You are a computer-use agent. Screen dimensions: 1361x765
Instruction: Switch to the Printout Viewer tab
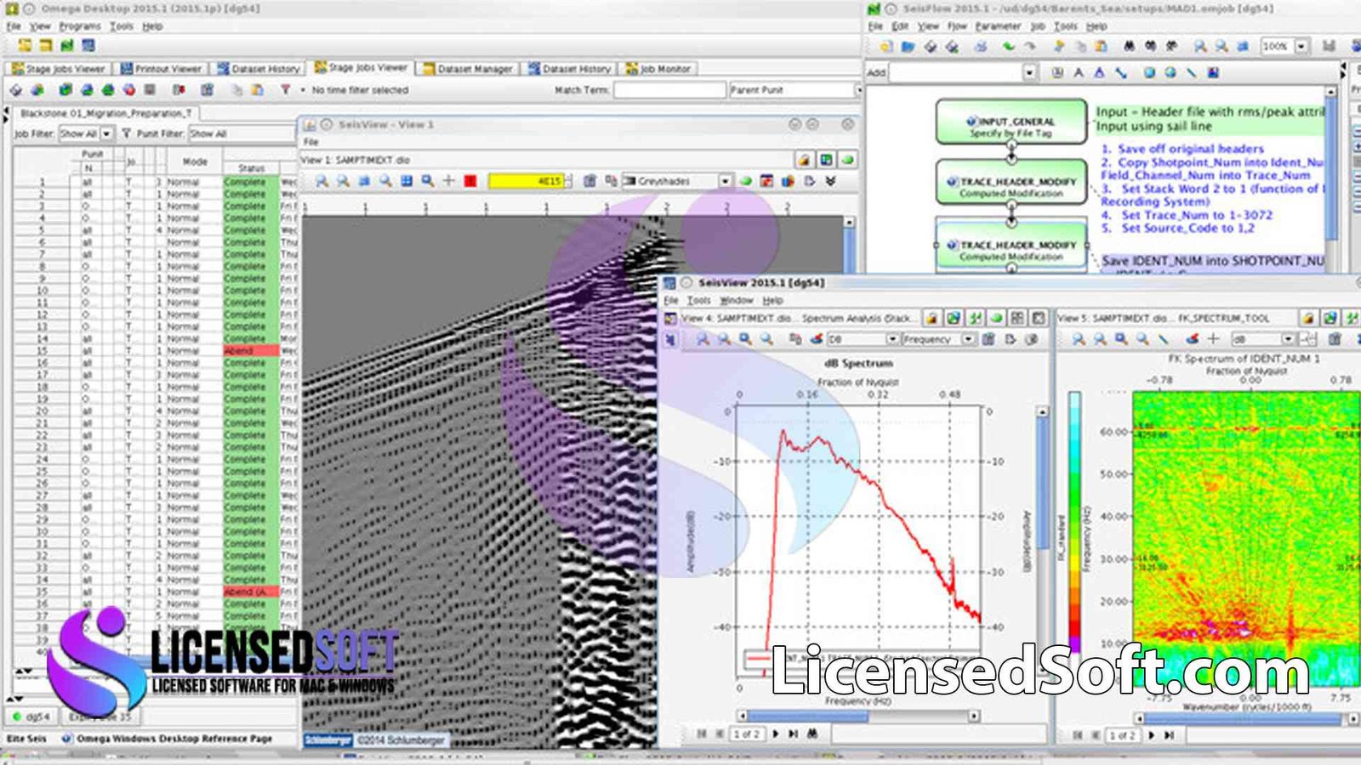point(161,69)
